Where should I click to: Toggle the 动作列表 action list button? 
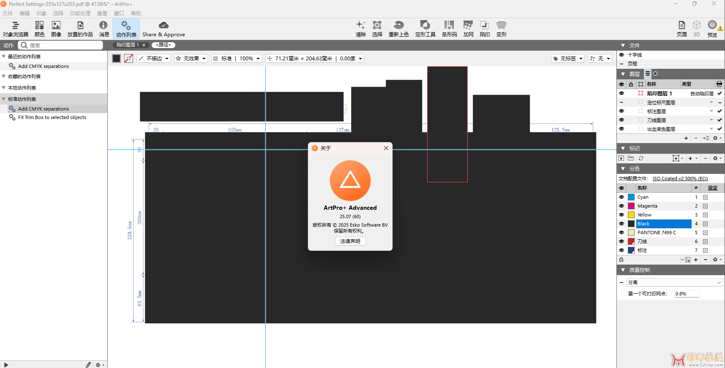coord(126,29)
